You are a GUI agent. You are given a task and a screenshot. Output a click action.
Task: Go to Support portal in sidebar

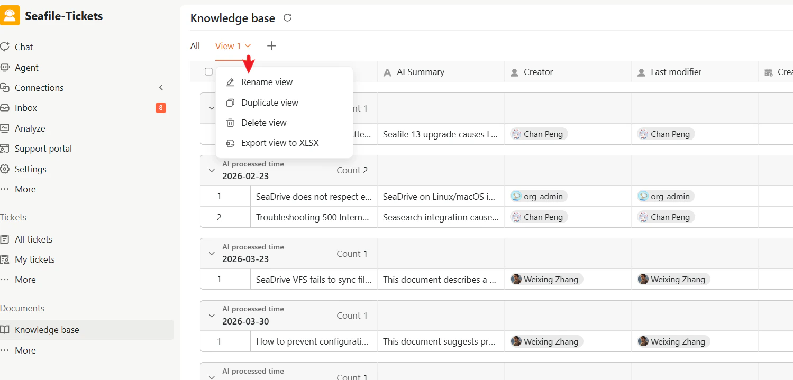tap(43, 149)
